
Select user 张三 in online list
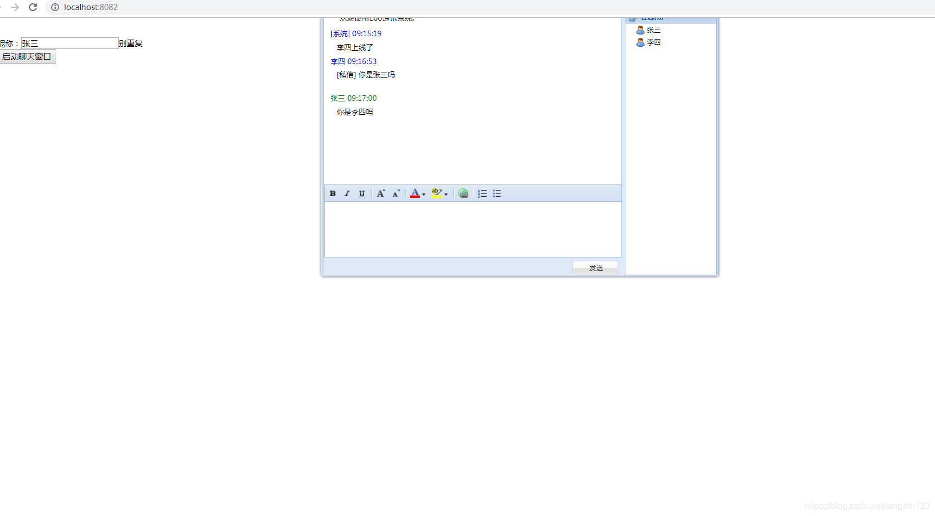click(653, 30)
